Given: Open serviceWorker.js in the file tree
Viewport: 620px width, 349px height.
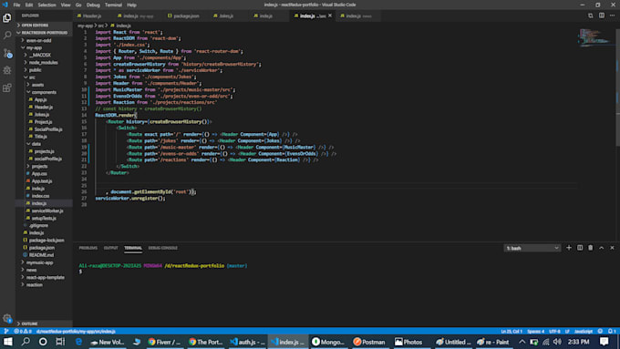Looking at the screenshot, I should click(47, 210).
